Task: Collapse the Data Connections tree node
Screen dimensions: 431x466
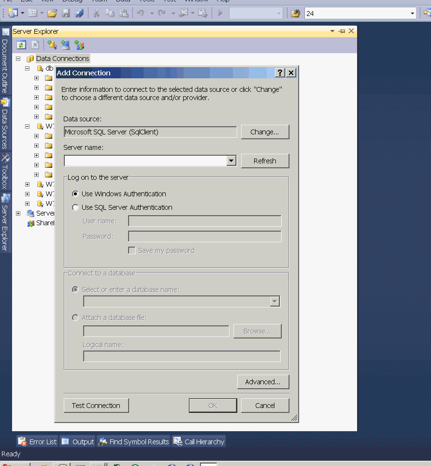Action: coord(18,58)
